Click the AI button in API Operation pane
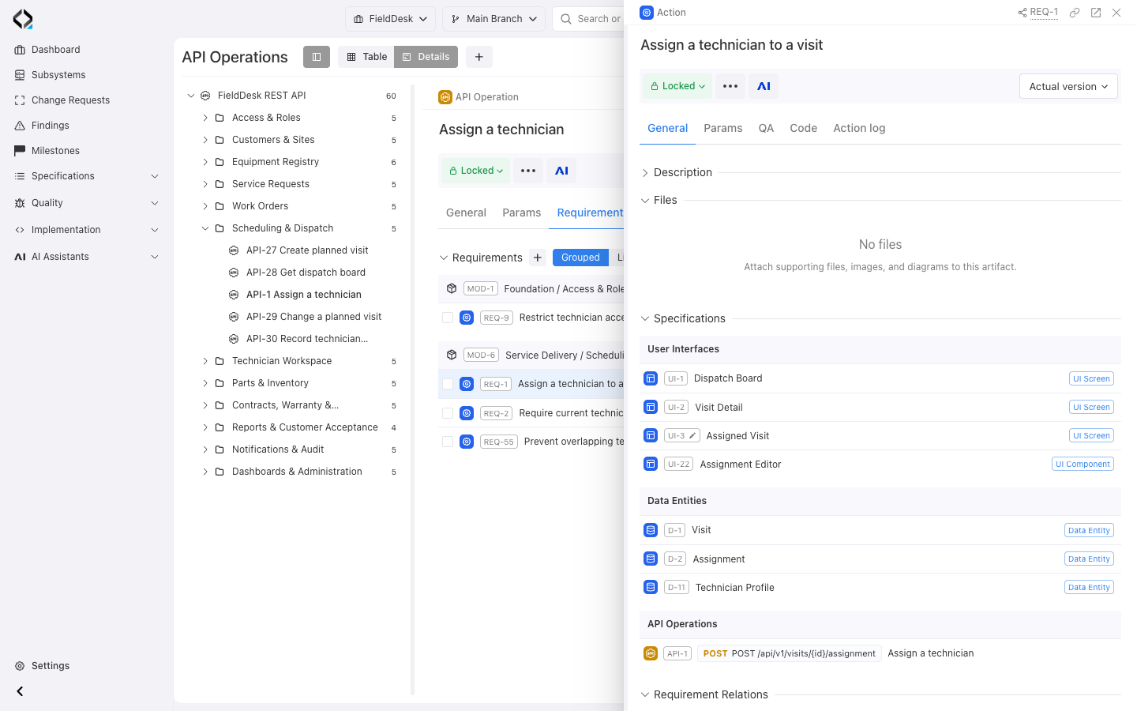This screenshot has height=711, width=1137. [x=562, y=171]
